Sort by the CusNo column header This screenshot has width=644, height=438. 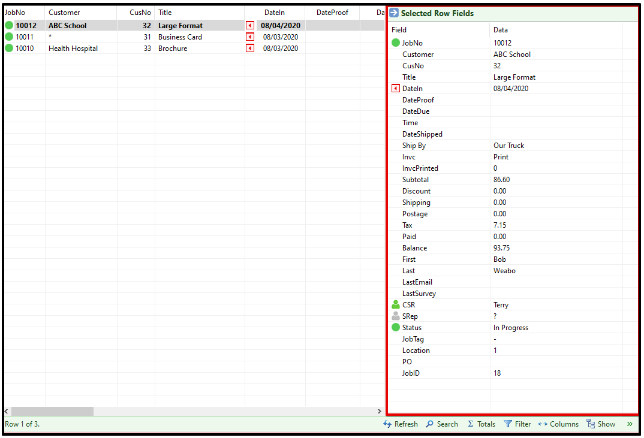140,13
